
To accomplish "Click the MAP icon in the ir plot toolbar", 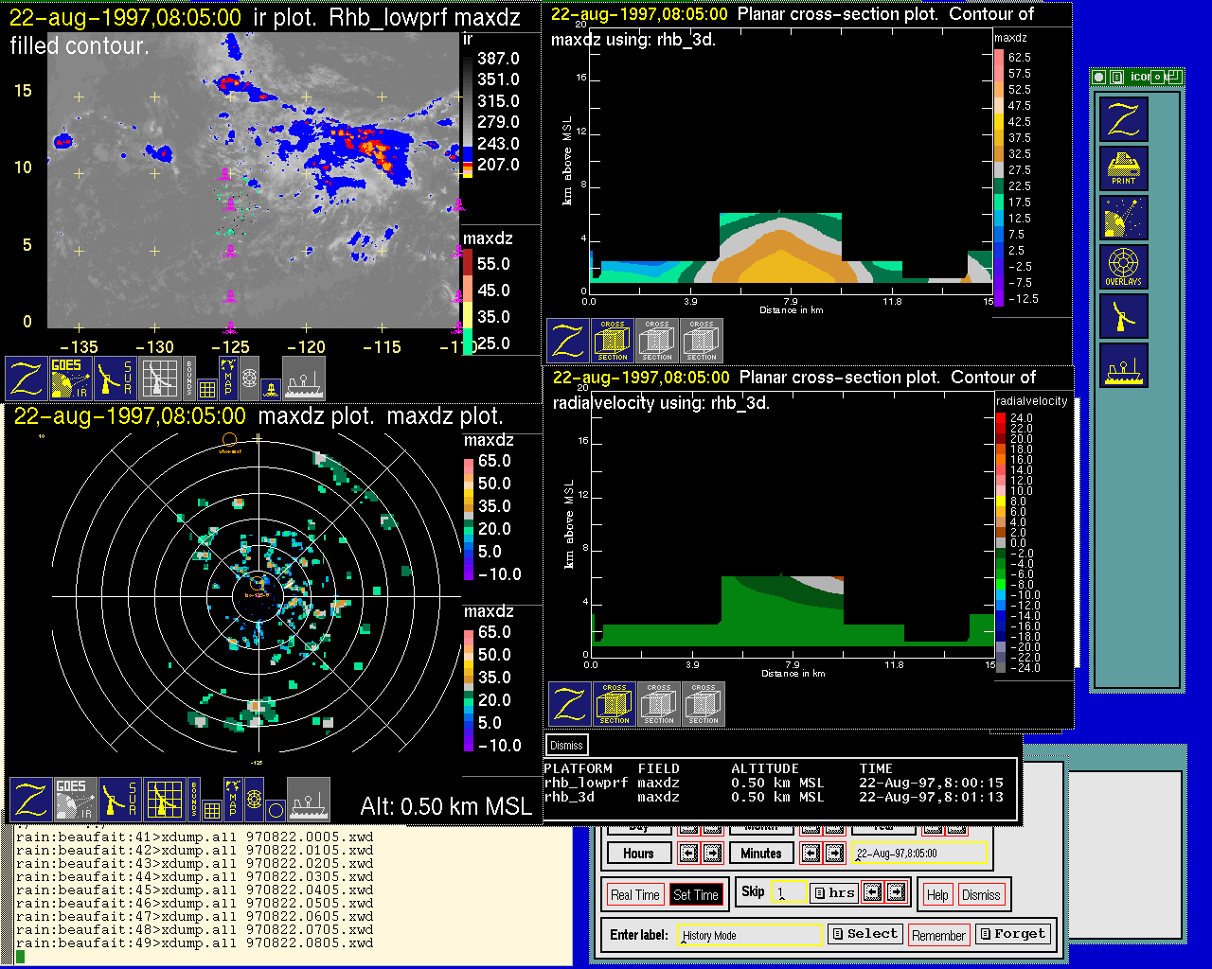I will pyautogui.click(x=227, y=378).
